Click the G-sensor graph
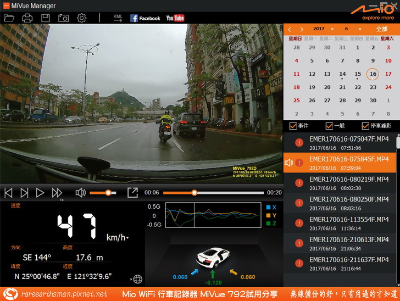Screen dimensions: 400x301 coord(213,215)
